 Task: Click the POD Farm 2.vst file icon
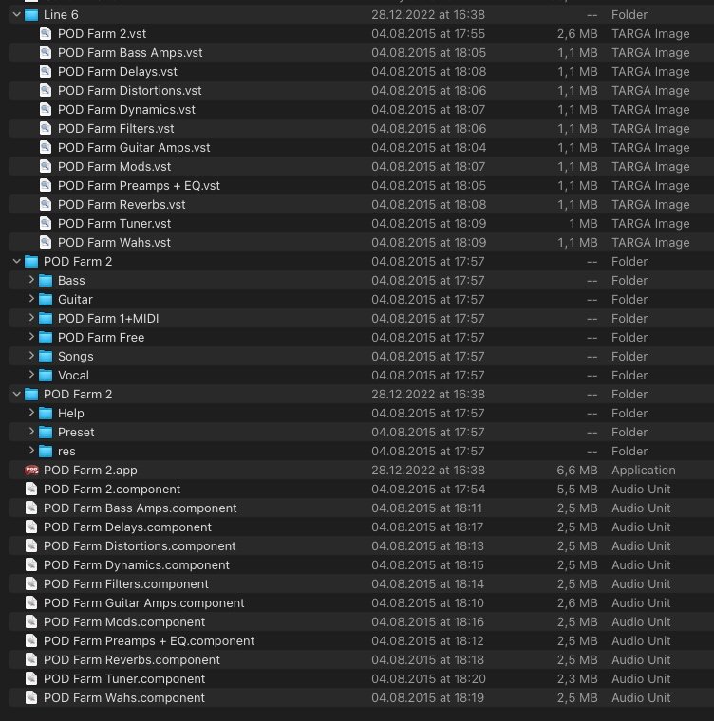45,34
